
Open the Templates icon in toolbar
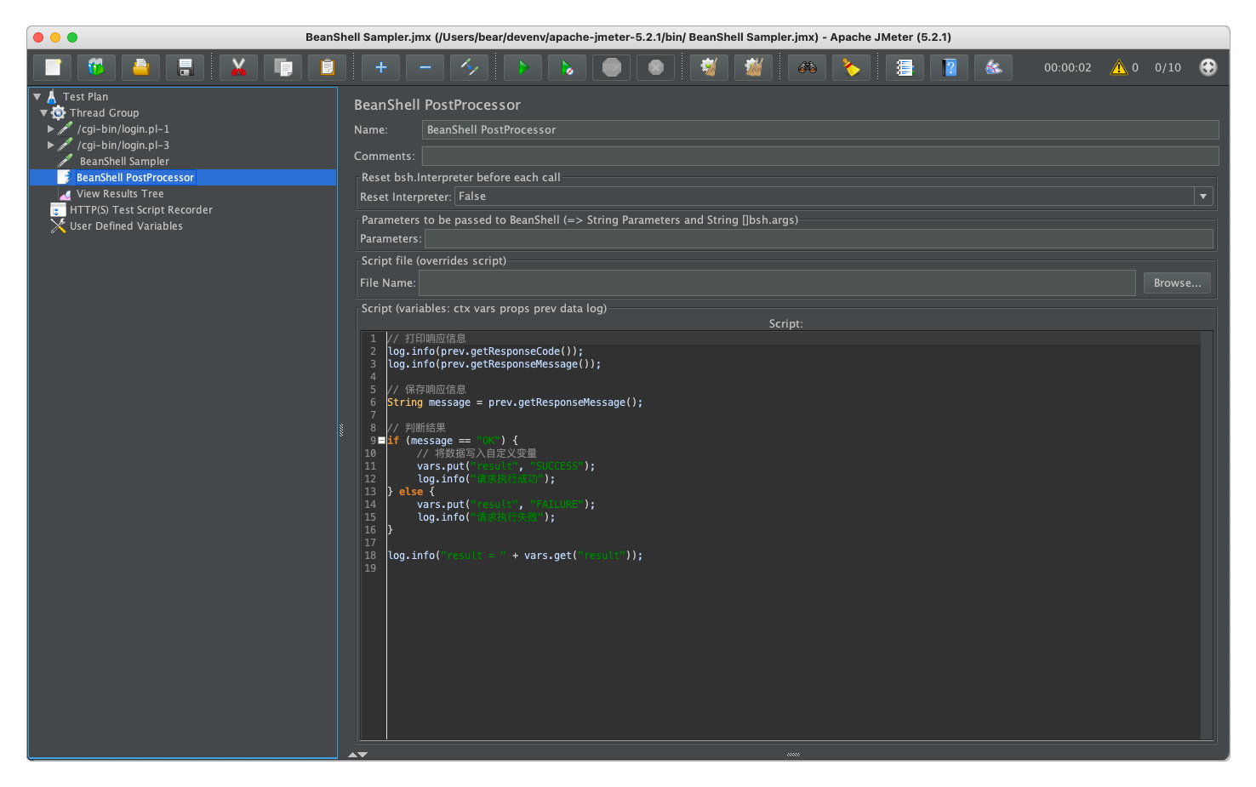[x=97, y=67]
